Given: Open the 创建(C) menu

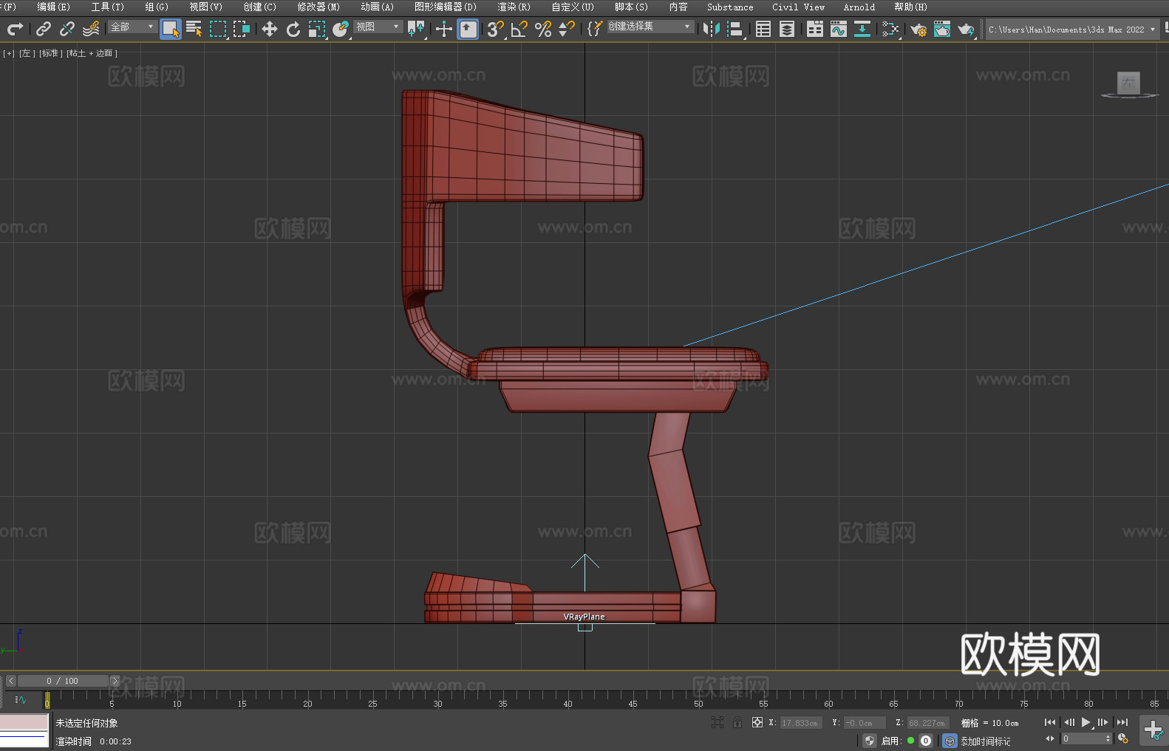Looking at the screenshot, I should [260, 7].
